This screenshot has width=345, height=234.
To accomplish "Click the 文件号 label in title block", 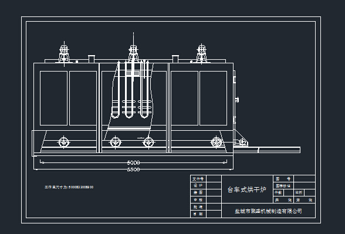I will pyautogui.click(x=198, y=179).
